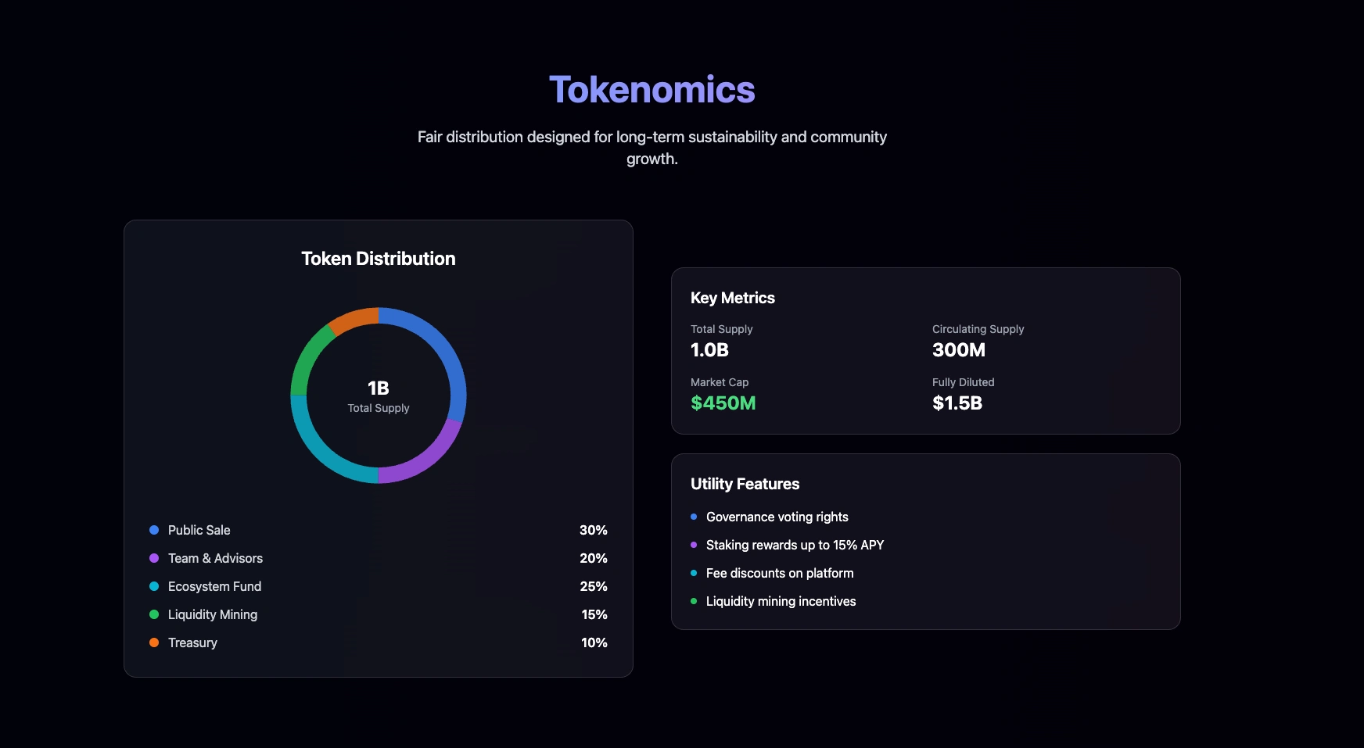Click the blue Public Sale legend dot
Screen dimensions: 1364x748
coord(154,530)
